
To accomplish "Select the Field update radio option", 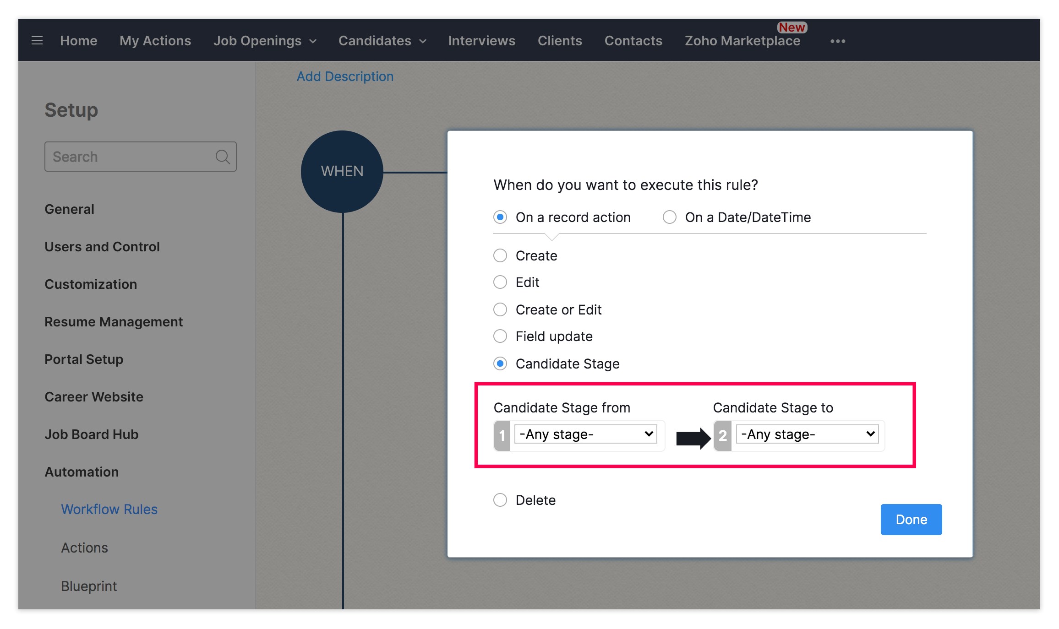I will 500,336.
